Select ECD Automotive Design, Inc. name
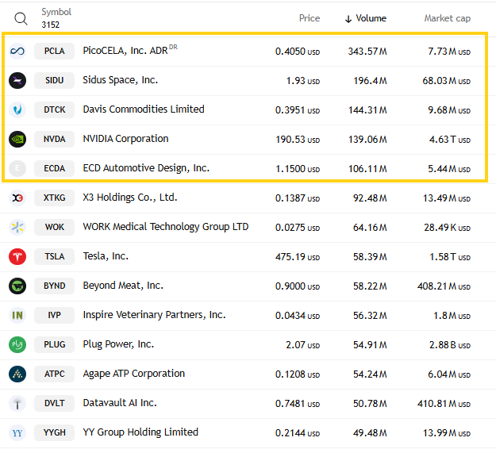 coord(146,168)
